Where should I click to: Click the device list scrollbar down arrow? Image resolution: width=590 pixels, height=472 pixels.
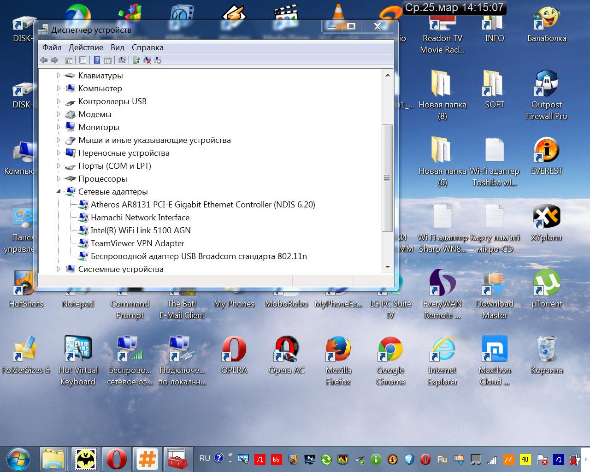pos(387,267)
